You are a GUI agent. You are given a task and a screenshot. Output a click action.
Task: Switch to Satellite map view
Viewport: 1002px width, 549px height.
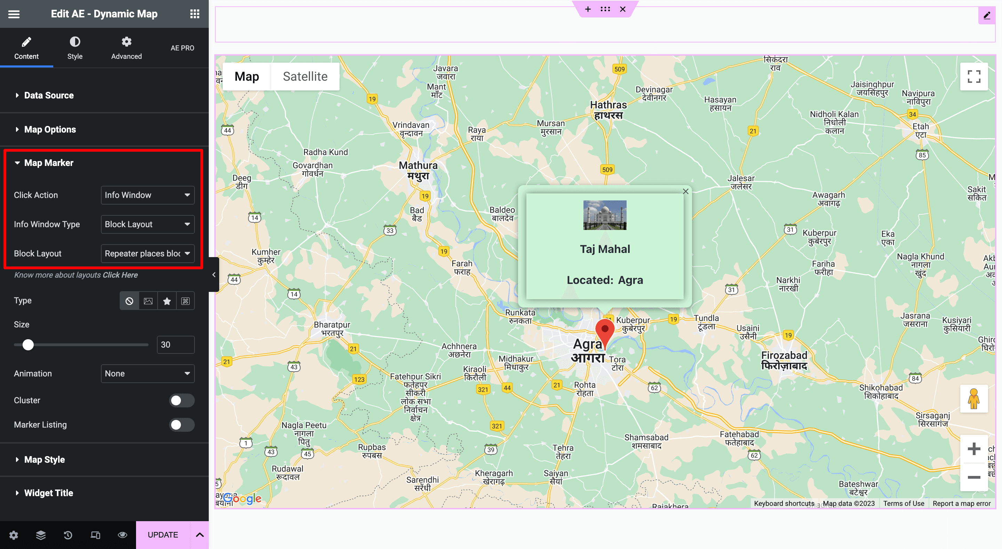tap(305, 77)
